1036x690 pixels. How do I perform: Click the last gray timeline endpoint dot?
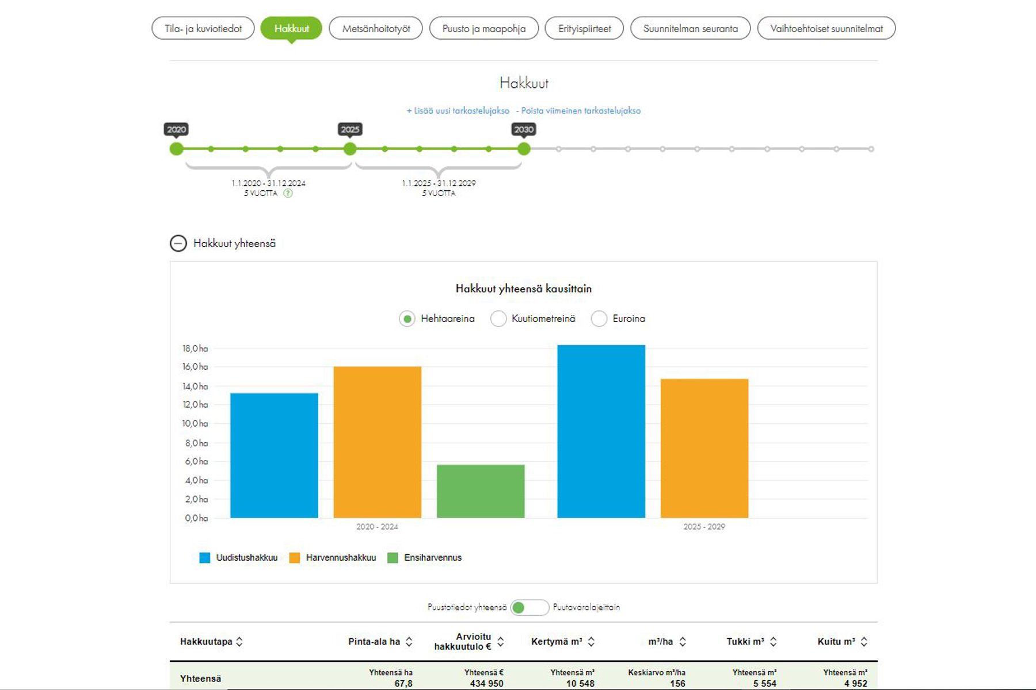click(871, 149)
